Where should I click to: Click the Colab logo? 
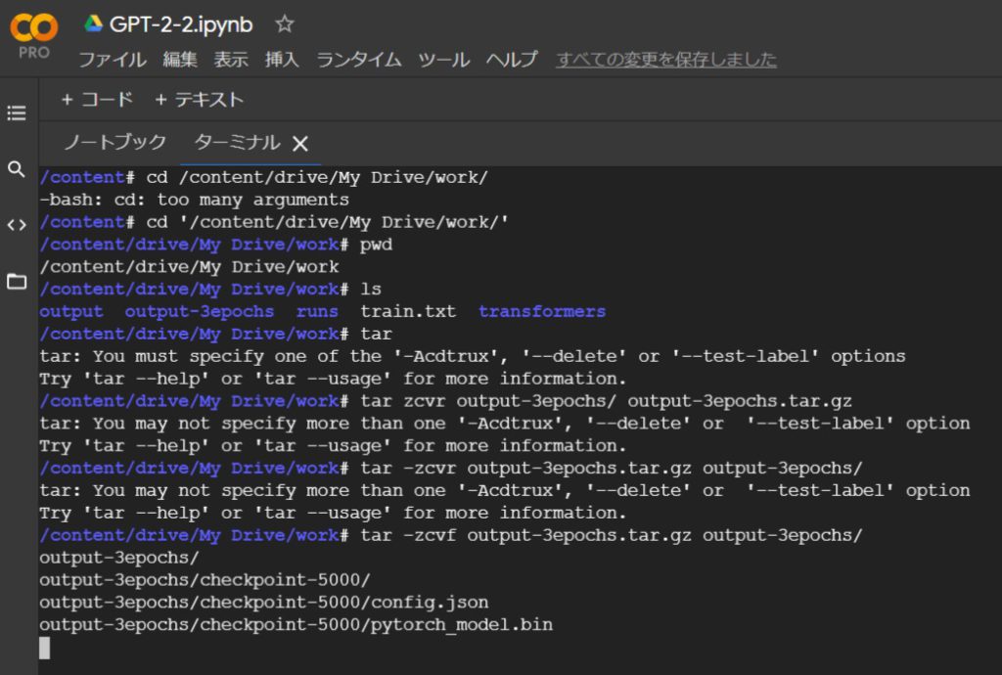click(34, 35)
